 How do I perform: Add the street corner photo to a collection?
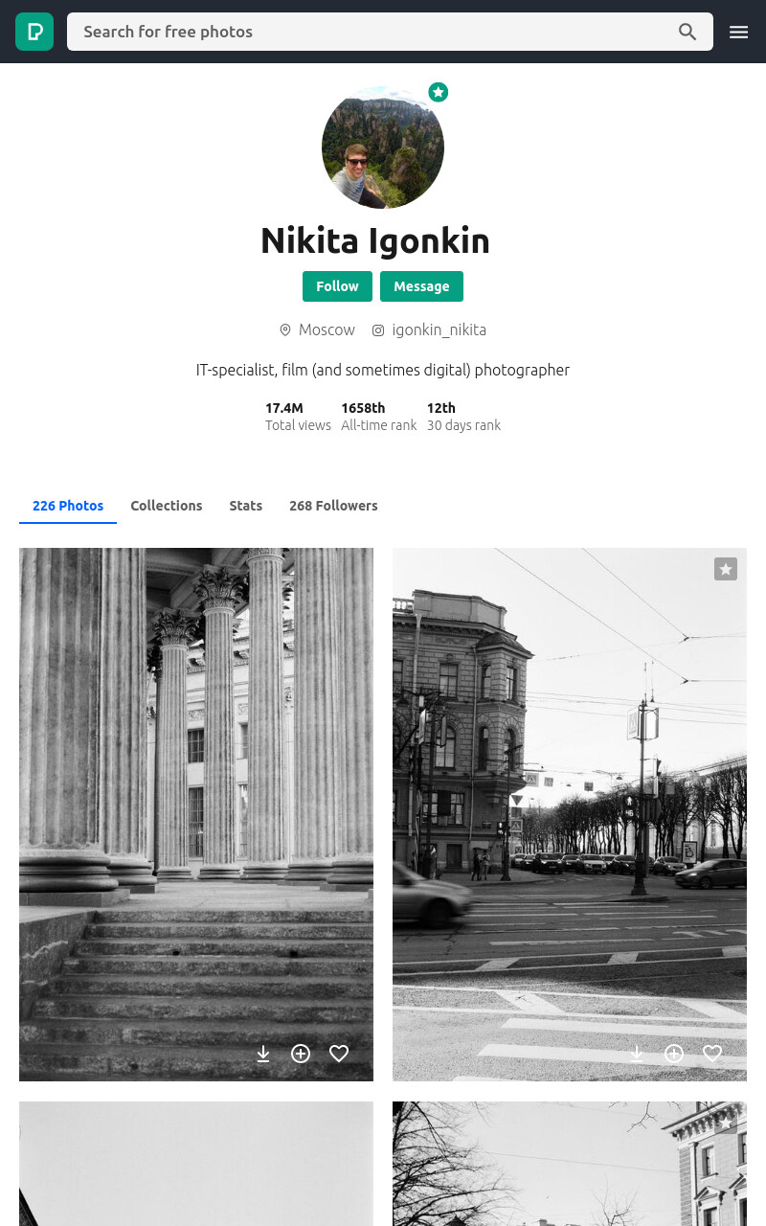coord(674,1054)
